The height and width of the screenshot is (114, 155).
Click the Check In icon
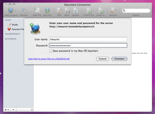point(100,11)
